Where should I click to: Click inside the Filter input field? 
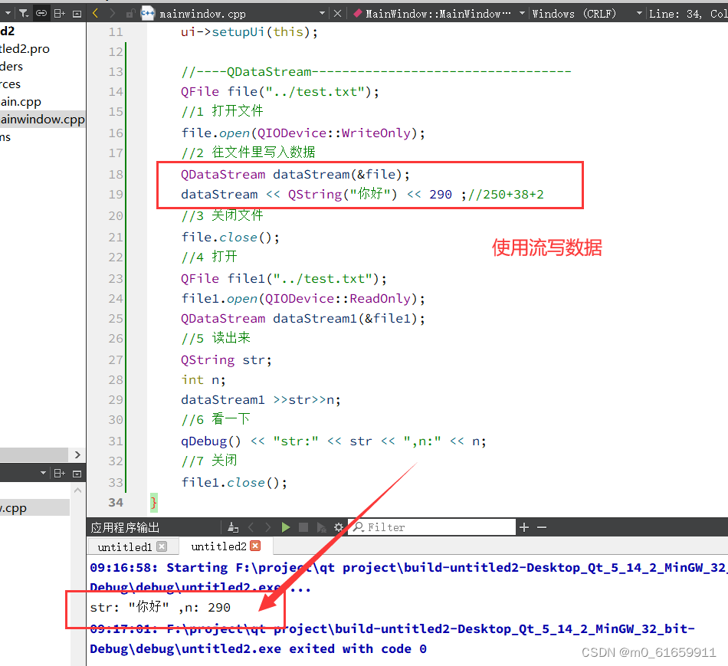pos(429,527)
